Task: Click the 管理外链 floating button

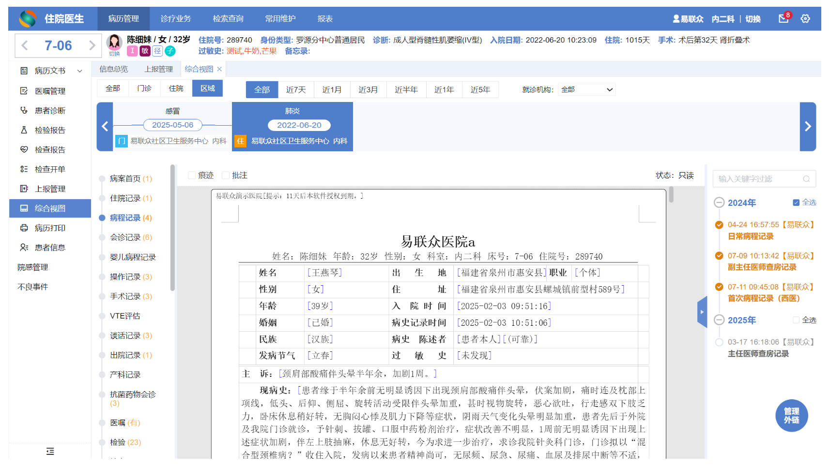Action: click(791, 416)
